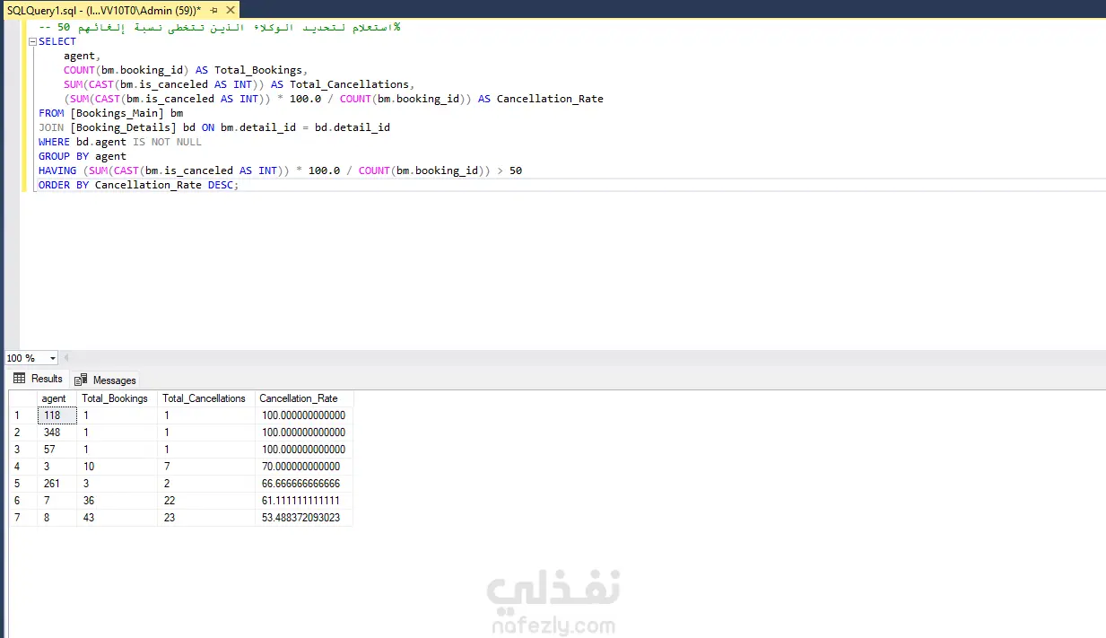
Task: Switch to the Results tab
Action: point(38,379)
